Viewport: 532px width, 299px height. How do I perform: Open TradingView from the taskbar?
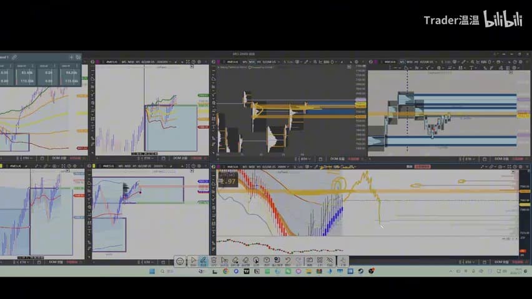click(247, 271)
